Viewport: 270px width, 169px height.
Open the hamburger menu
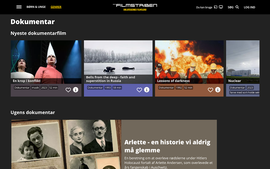pos(19,7)
